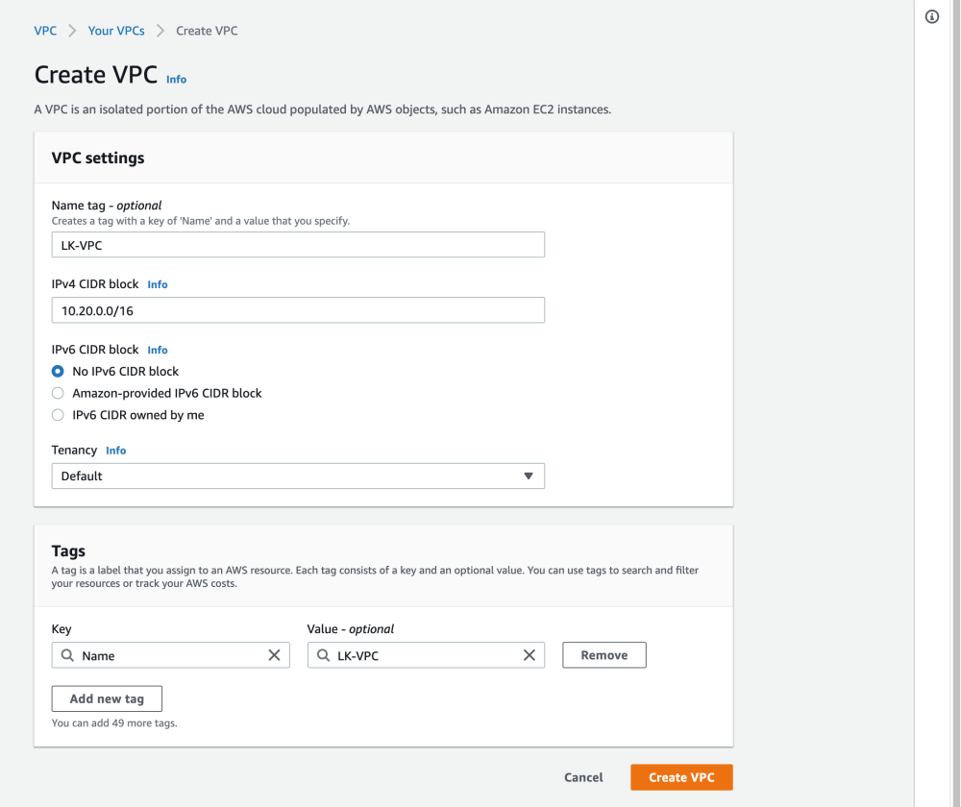
Task: Remove the Name tag
Action: 604,655
